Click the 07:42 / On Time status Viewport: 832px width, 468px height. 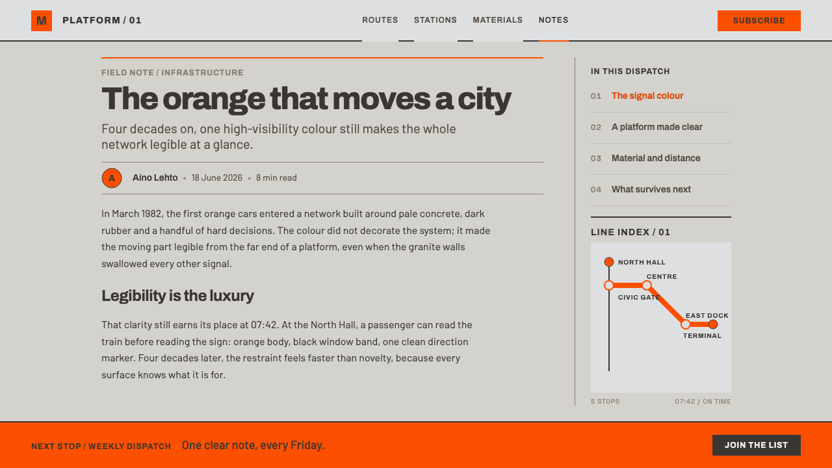(703, 402)
